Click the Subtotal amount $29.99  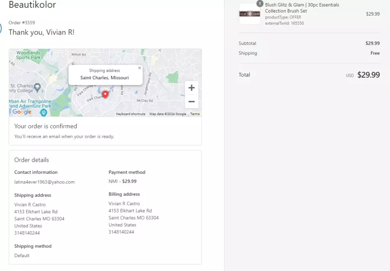tap(373, 43)
